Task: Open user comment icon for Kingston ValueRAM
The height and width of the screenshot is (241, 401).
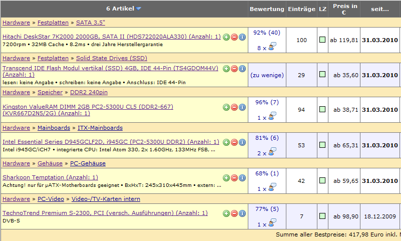Action: tap(272, 116)
